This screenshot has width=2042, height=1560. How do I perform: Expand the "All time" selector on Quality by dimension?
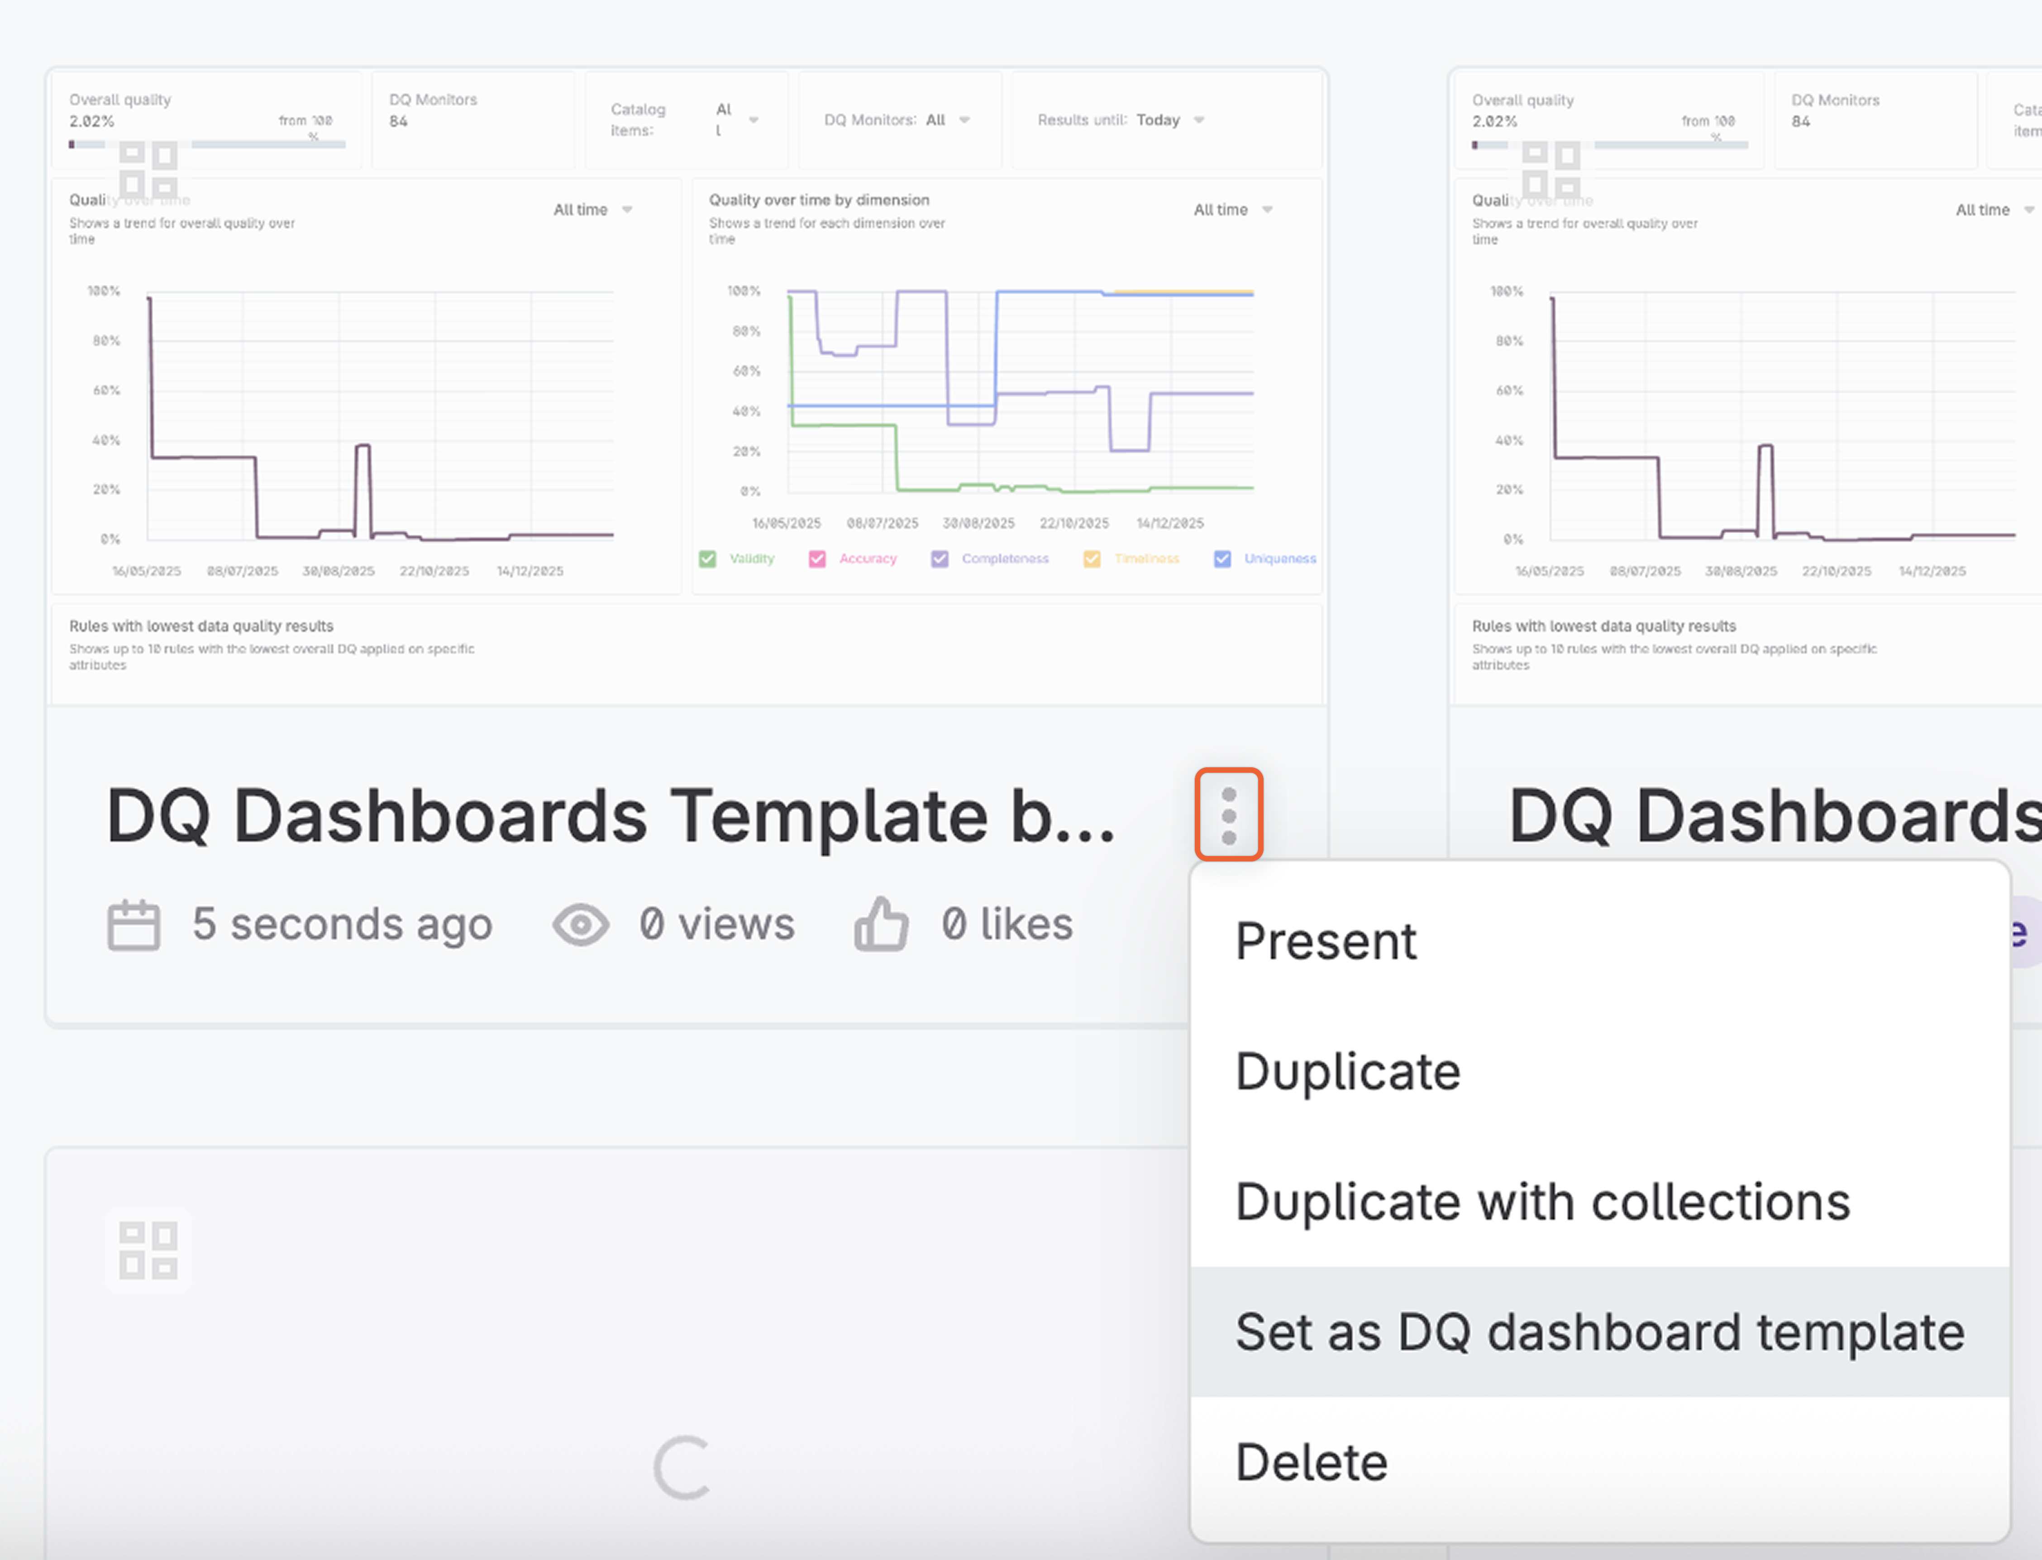tap(1233, 209)
